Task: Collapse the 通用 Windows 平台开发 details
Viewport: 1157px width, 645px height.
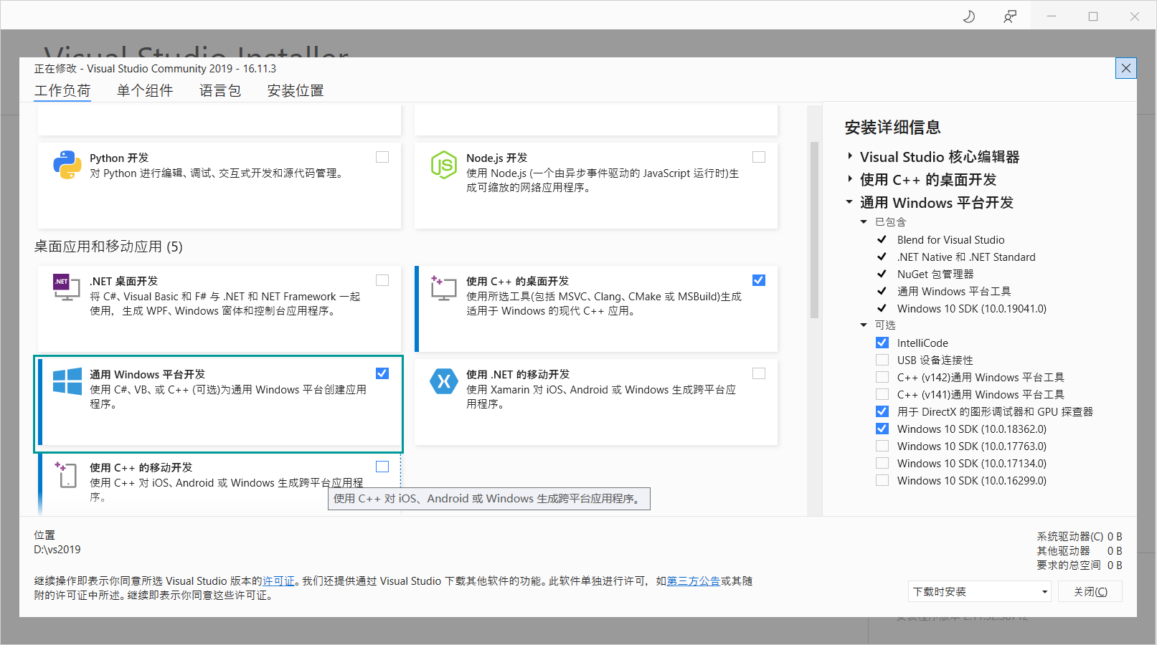Action: tap(849, 202)
